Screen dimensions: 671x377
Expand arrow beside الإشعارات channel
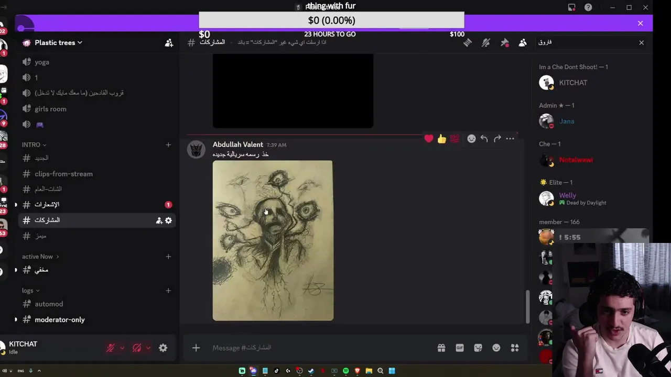pyautogui.click(x=16, y=205)
